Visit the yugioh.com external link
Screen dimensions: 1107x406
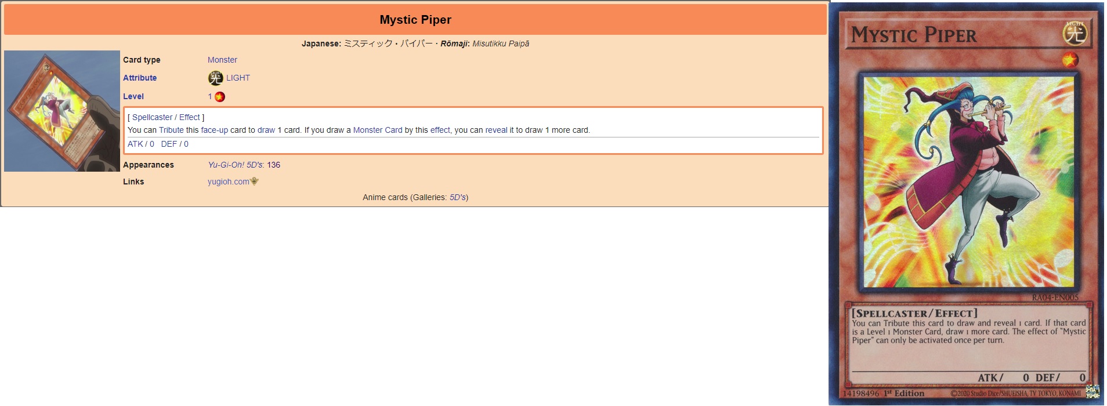[229, 182]
